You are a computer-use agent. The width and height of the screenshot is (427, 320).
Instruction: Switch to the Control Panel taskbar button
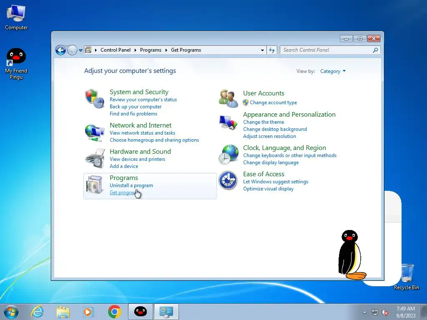pyautogui.click(x=166, y=312)
